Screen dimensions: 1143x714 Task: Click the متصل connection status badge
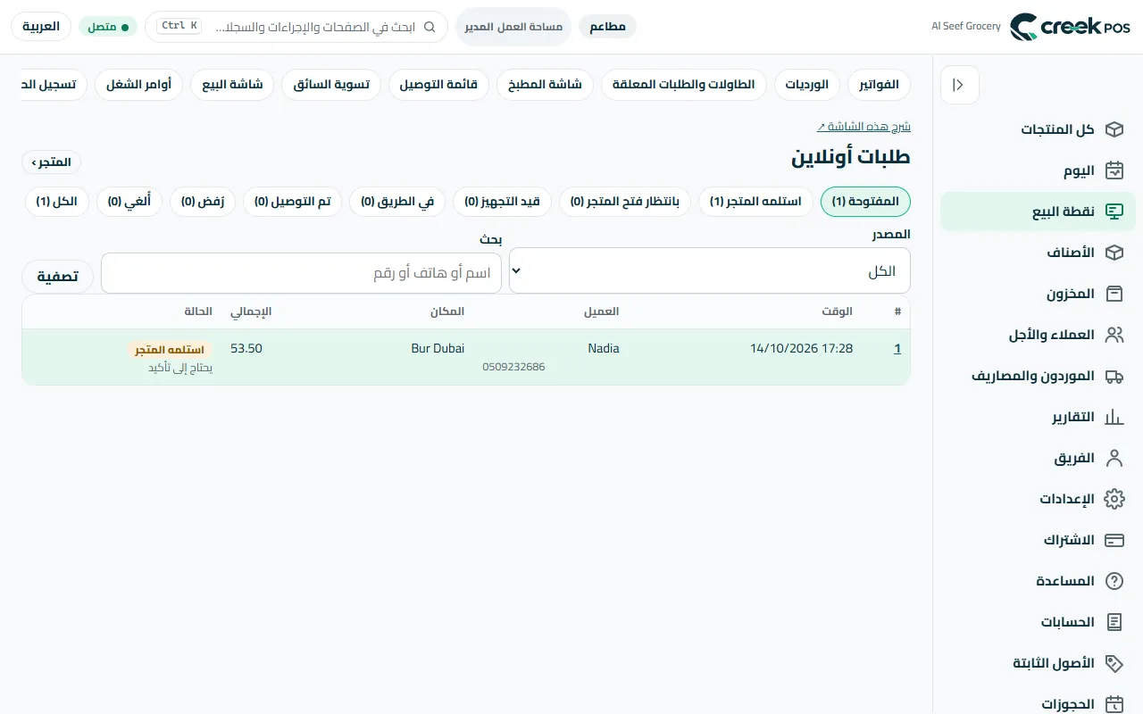click(108, 27)
